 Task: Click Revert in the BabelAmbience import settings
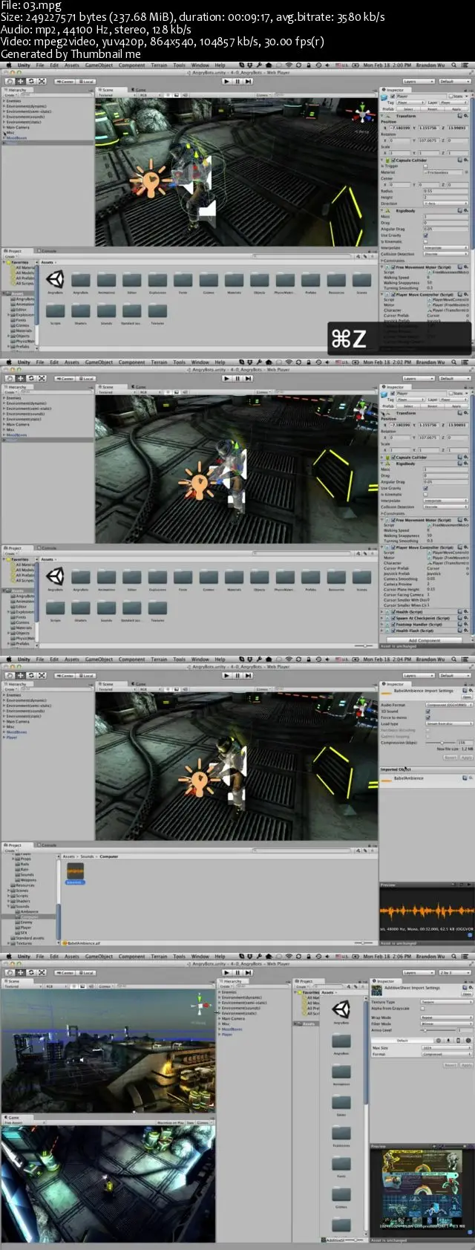click(451, 758)
